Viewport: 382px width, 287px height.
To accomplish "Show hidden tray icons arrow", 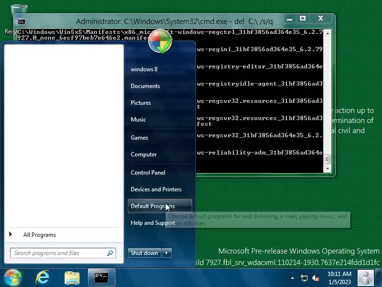I will pyautogui.click(x=292, y=278).
